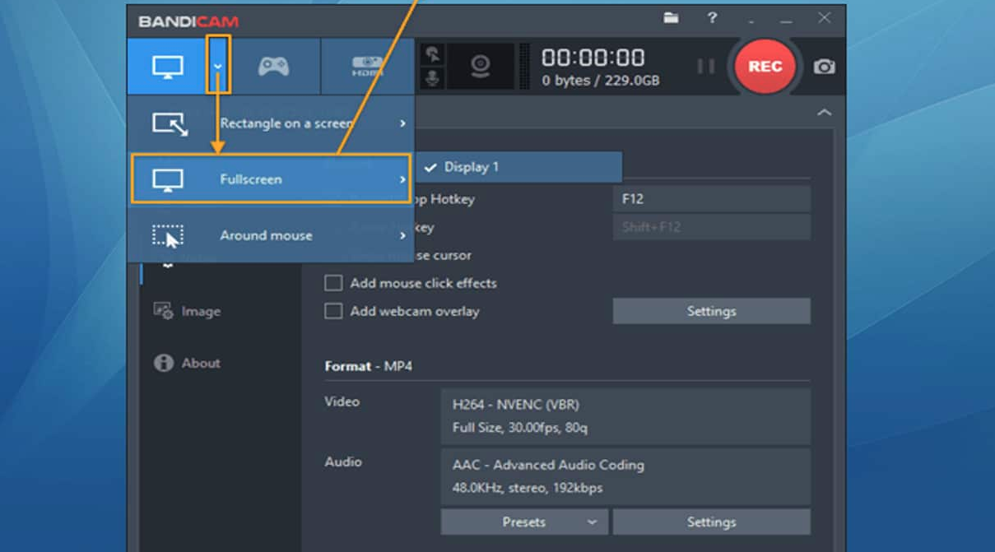Toggle the mouse cursor recording icon
Image resolution: width=995 pixels, height=552 pixels.
coord(432,55)
